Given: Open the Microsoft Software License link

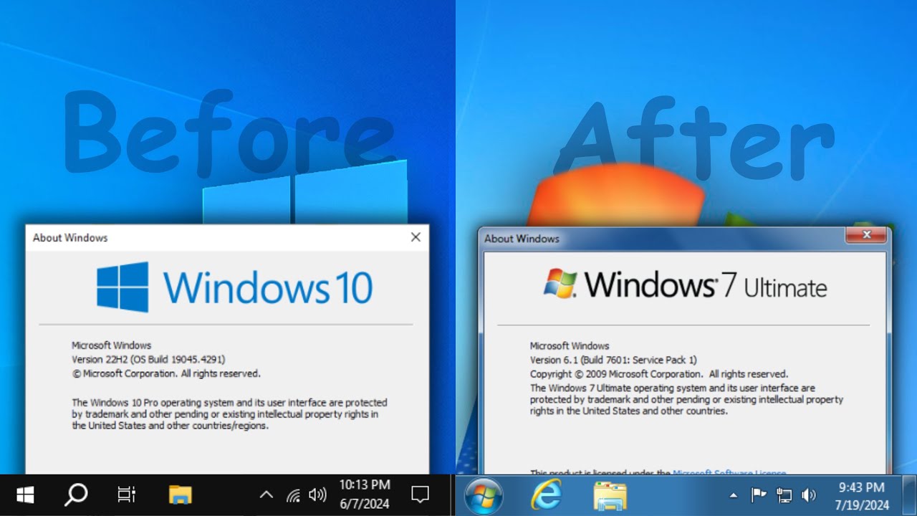Looking at the screenshot, I should pos(729,474).
